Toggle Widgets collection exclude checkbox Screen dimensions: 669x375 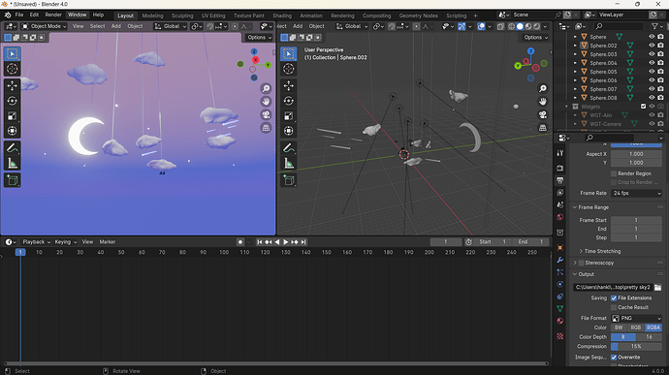coord(643,107)
